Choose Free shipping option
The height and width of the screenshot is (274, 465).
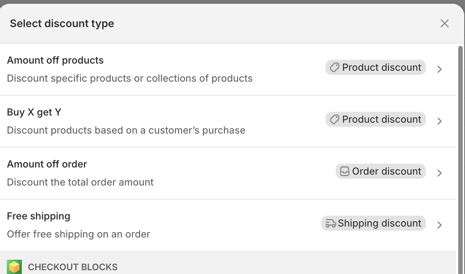228,225
